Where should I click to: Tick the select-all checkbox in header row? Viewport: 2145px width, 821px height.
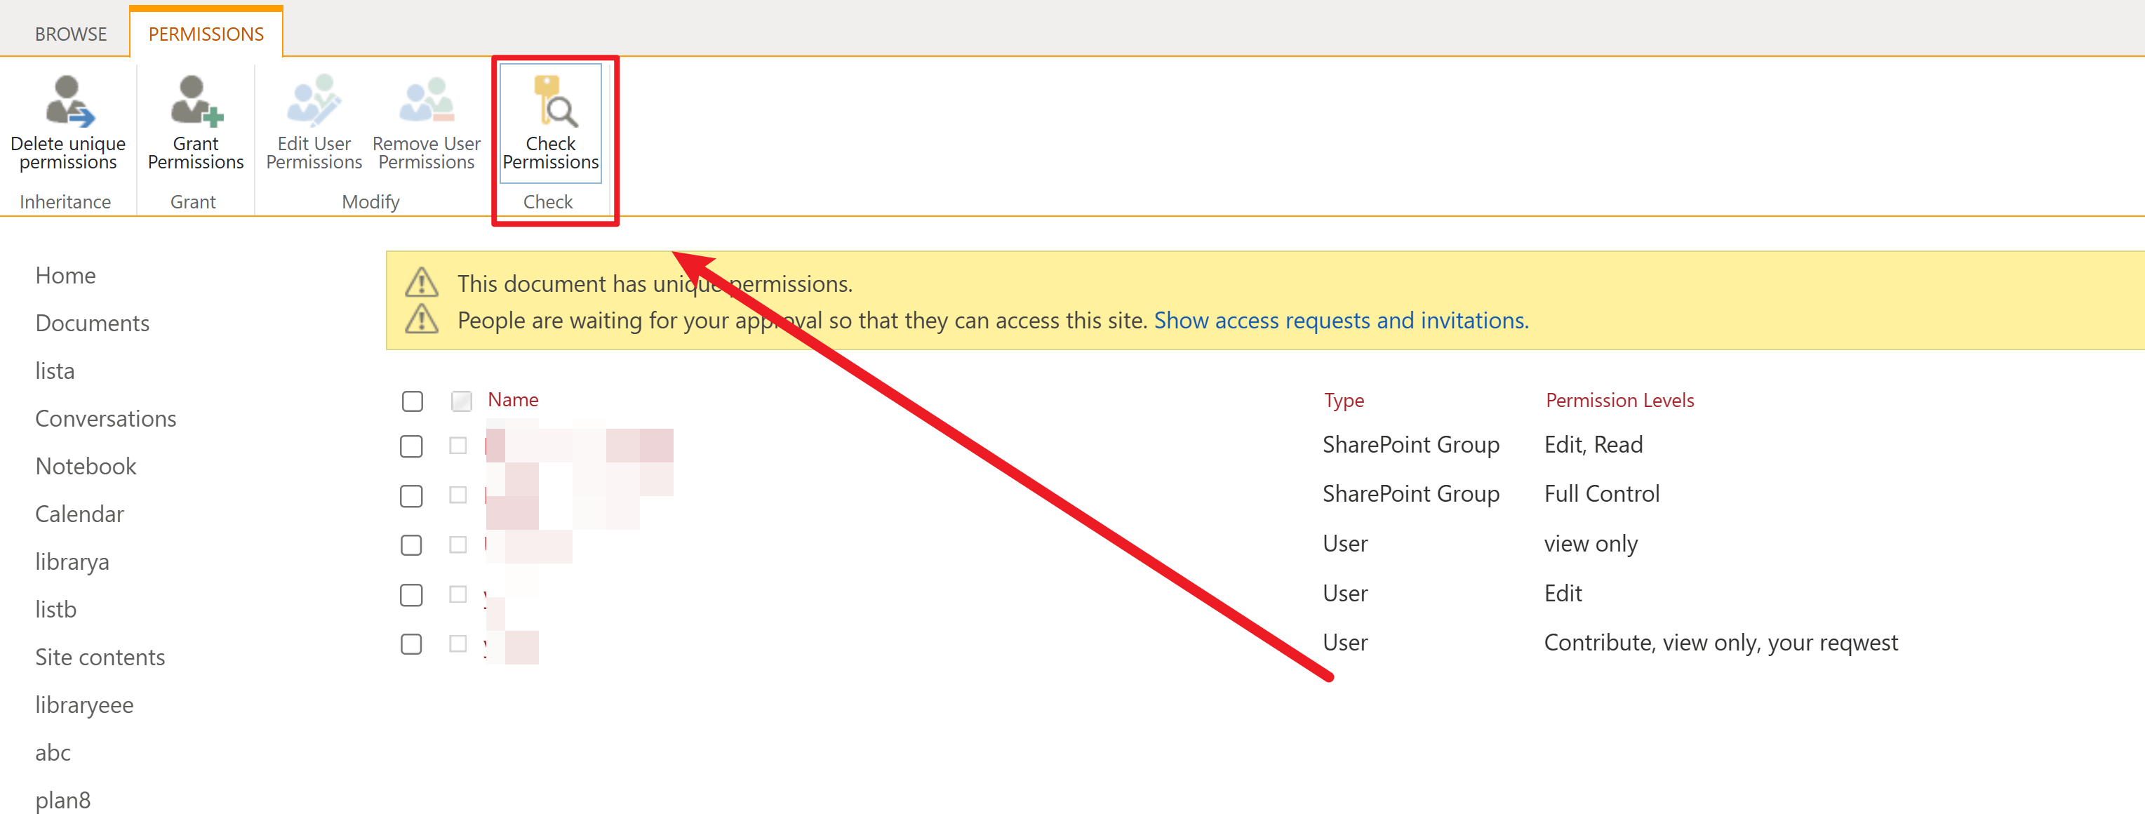click(x=412, y=401)
